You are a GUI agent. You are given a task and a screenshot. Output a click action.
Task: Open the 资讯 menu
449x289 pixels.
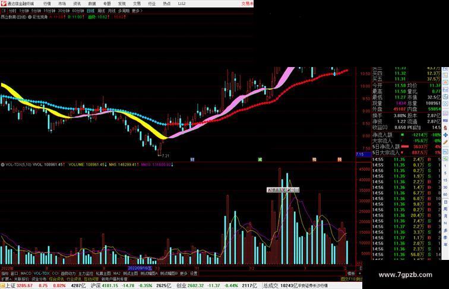77,4
